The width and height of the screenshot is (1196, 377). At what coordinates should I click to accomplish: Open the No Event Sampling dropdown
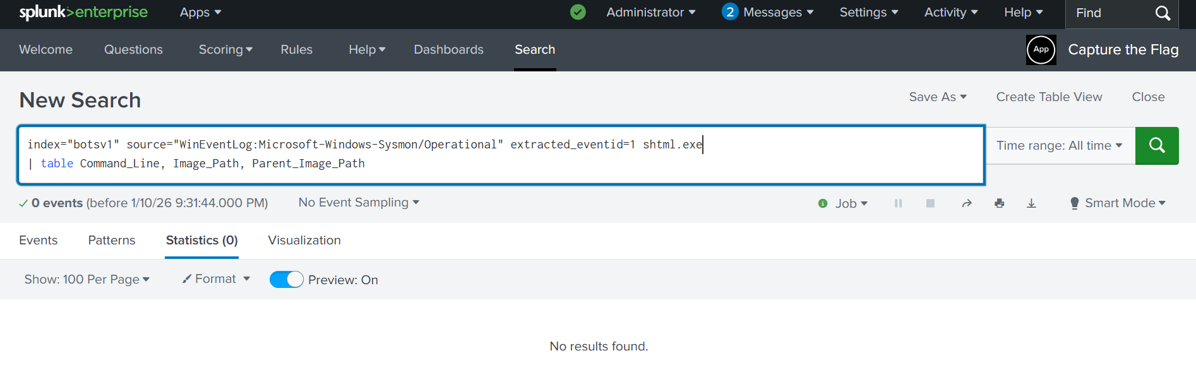point(359,203)
